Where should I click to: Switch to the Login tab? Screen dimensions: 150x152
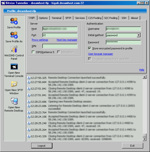pos(32,18)
